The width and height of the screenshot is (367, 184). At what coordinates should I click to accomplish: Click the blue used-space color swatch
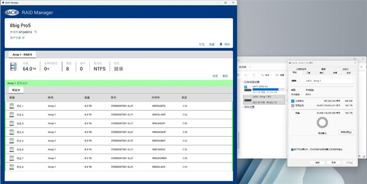[x=293, y=101]
